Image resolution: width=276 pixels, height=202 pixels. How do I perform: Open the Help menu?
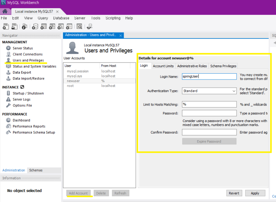click(x=129, y=18)
